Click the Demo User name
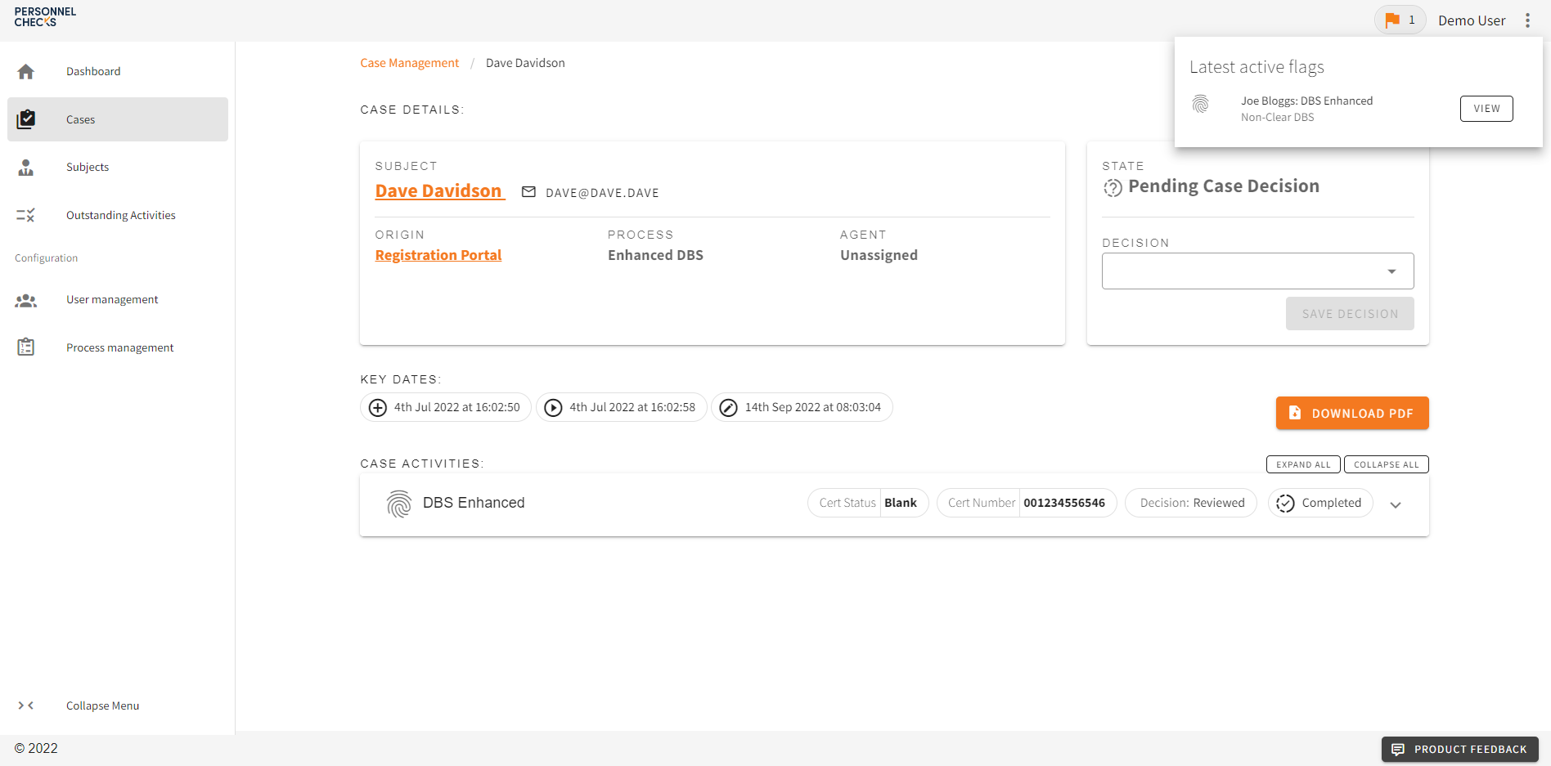The image size is (1551, 766). 1472,20
